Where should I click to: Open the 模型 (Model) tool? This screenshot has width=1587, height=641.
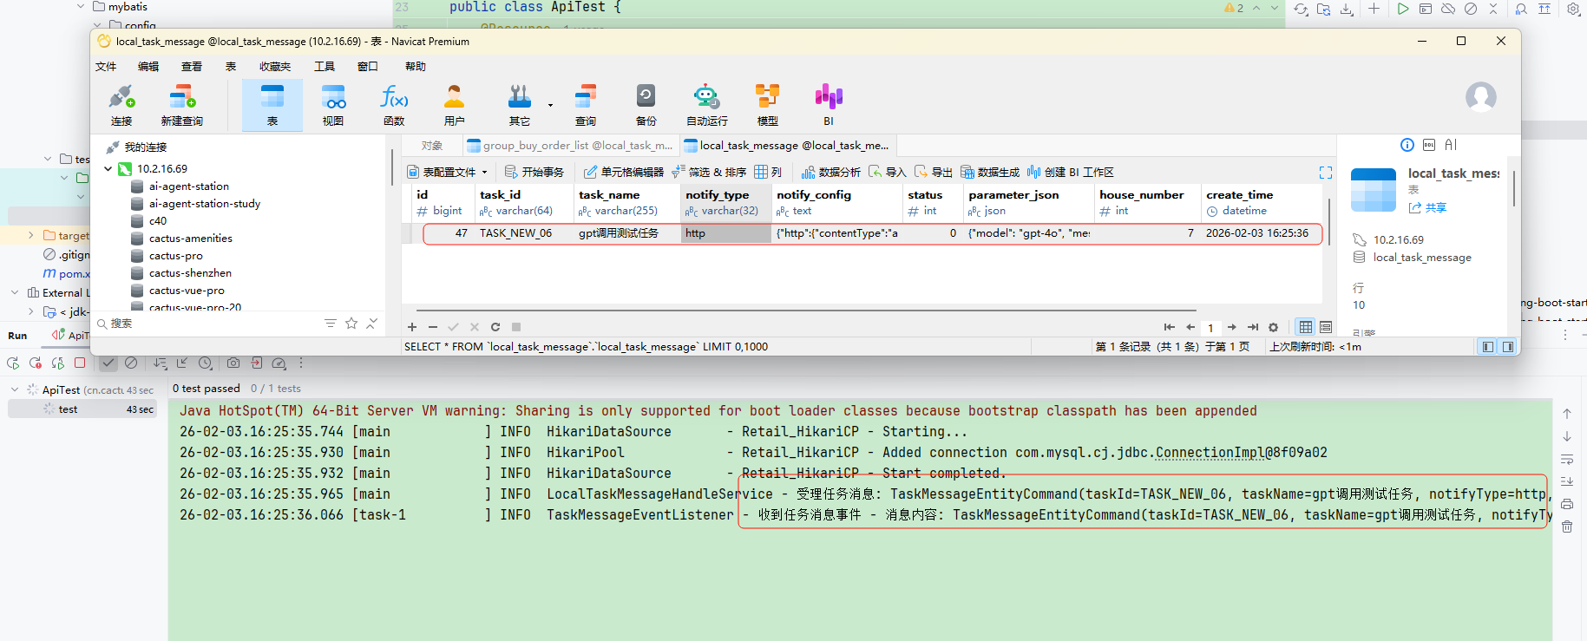[767, 105]
